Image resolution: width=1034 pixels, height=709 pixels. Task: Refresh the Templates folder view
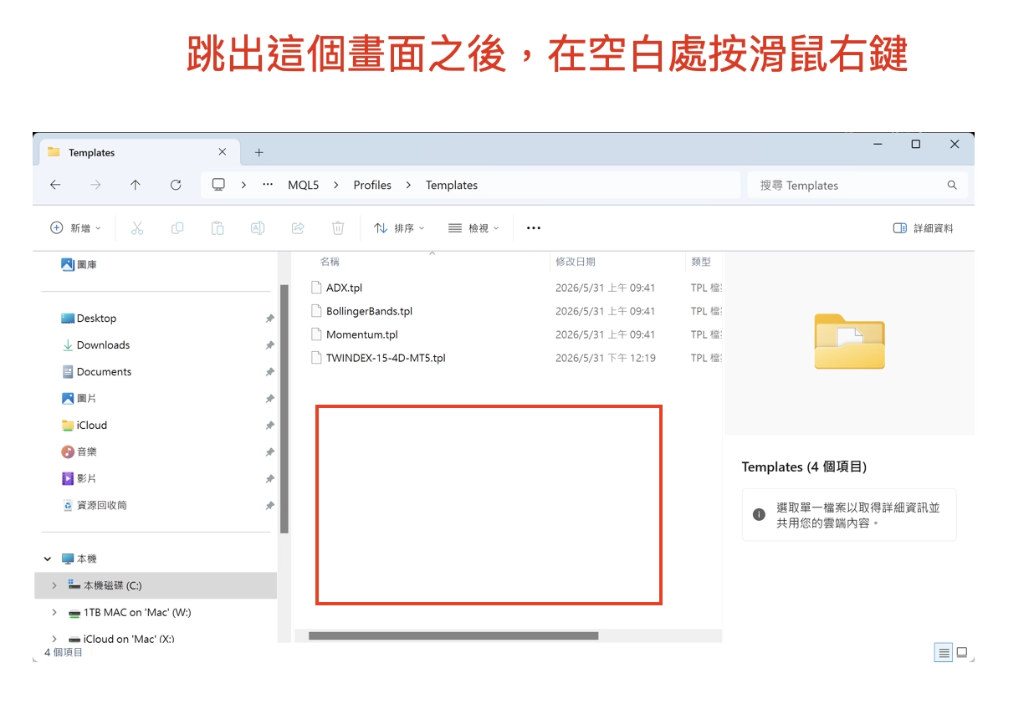coord(176,185)
